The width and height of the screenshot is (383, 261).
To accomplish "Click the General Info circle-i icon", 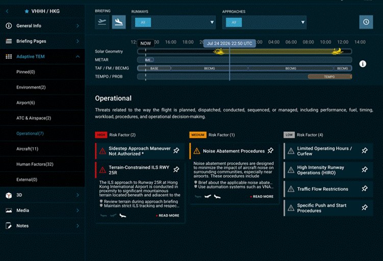I will 9,25.
